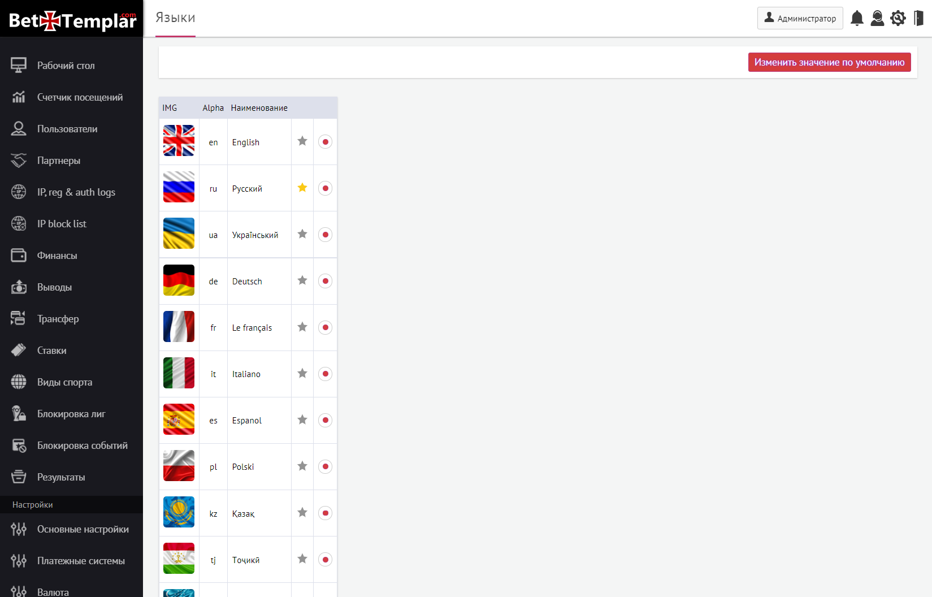Click the French flag thumbnail
This screenshot has height=597, width=932.
(179, 327)
